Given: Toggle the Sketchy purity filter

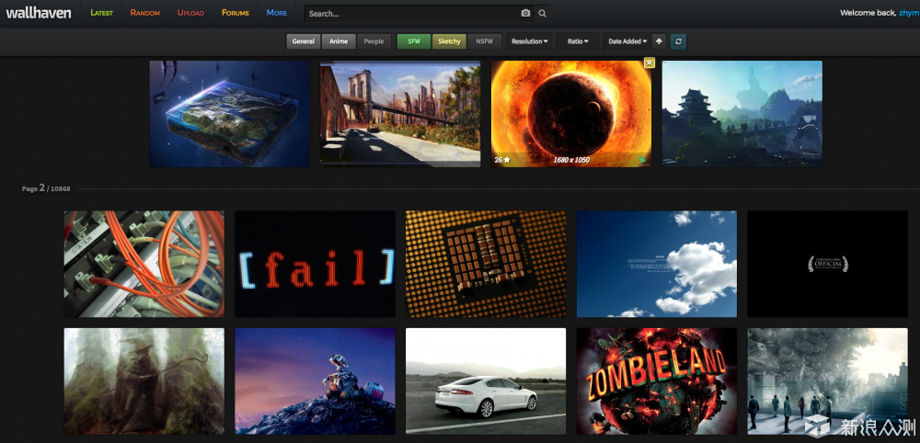Looking at the screenshot, I should (450, 41).
